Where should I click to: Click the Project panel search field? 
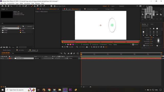coord(17,24)
